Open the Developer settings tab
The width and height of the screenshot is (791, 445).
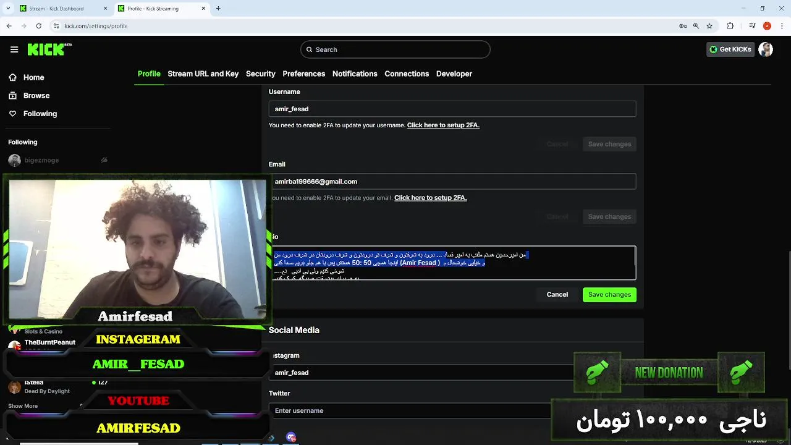click(454, 74)
